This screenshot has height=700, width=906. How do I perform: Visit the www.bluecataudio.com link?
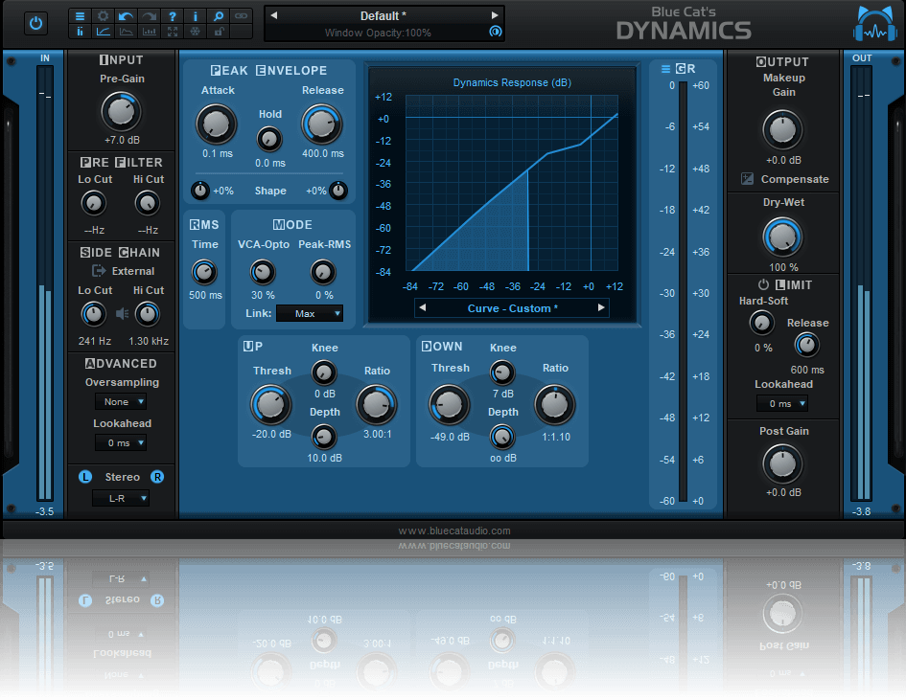pyautogui.click(x=455, y=531)
